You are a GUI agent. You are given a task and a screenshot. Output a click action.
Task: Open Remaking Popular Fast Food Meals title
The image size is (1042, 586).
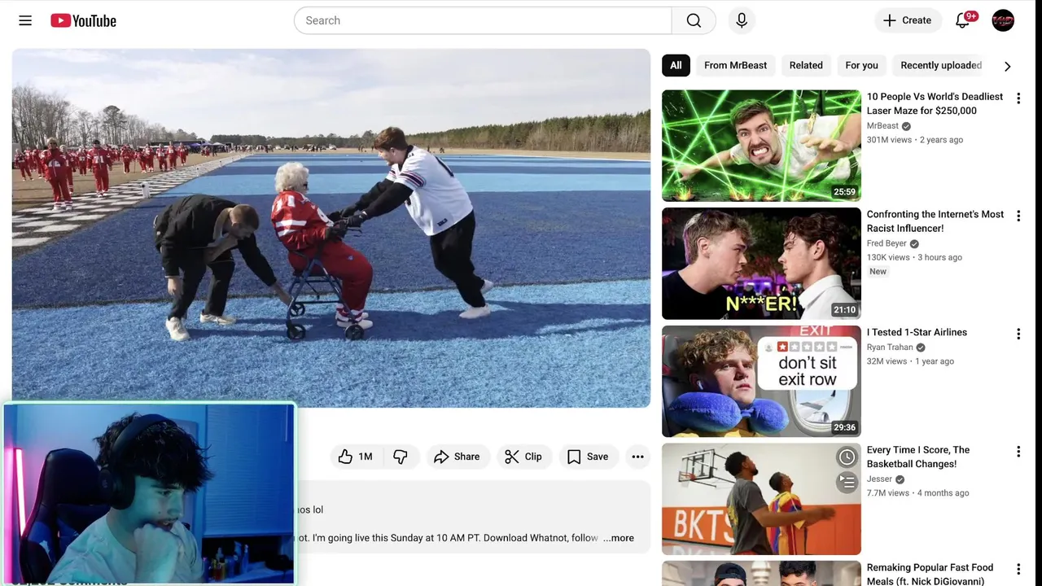pos(930,574)
